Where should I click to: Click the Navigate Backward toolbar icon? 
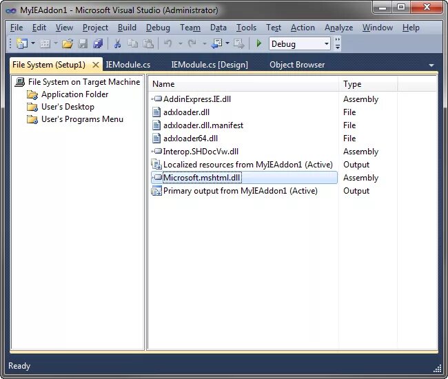click(216, 43)
